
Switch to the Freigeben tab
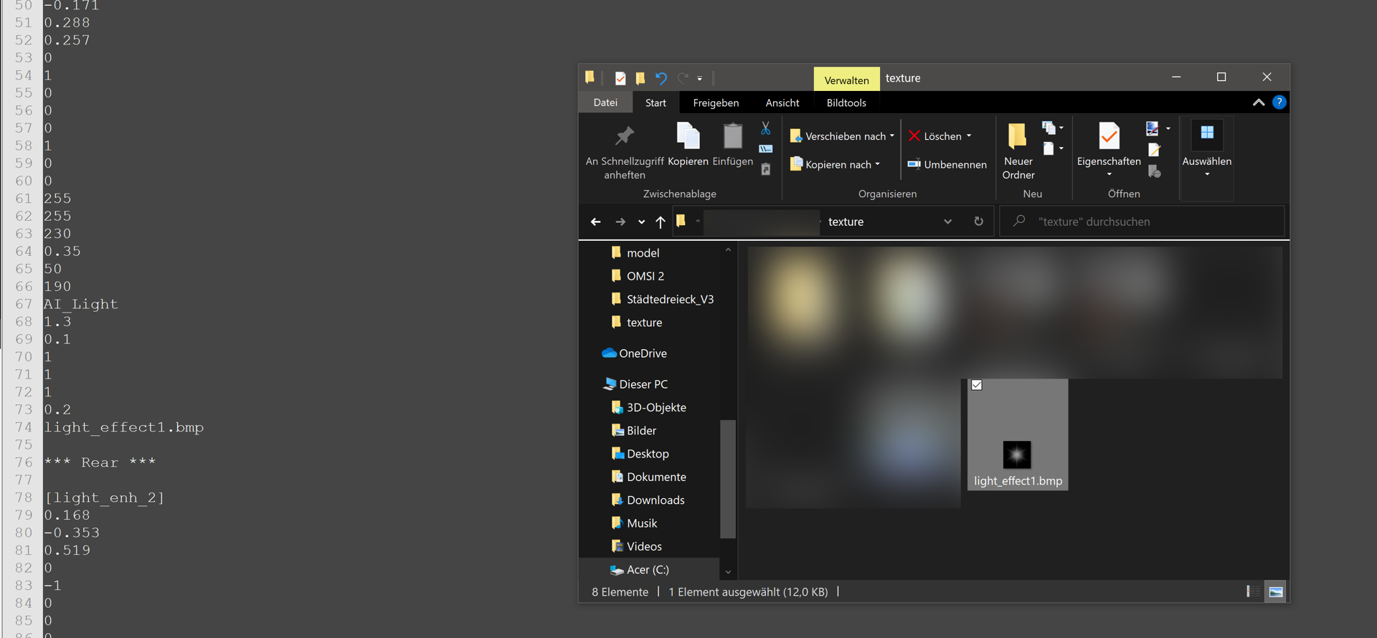point(715,103)
